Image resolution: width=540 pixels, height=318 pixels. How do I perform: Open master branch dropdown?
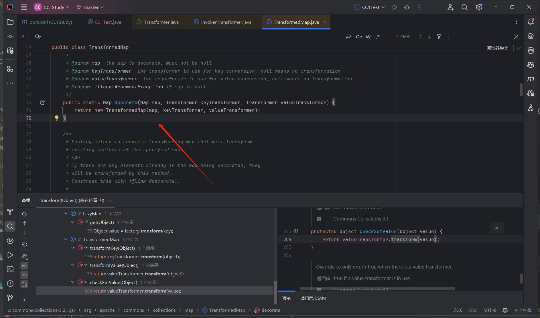(90, 7)
